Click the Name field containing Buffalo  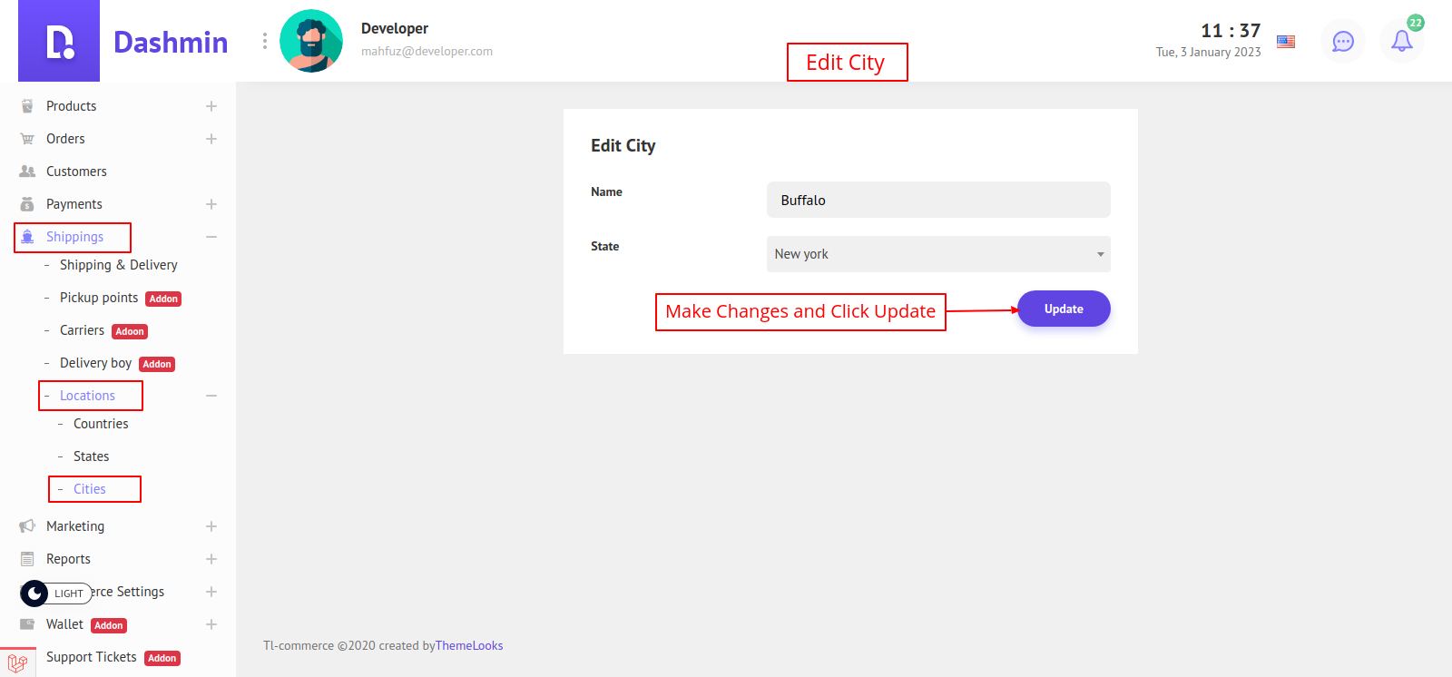[x=937, y=200]
